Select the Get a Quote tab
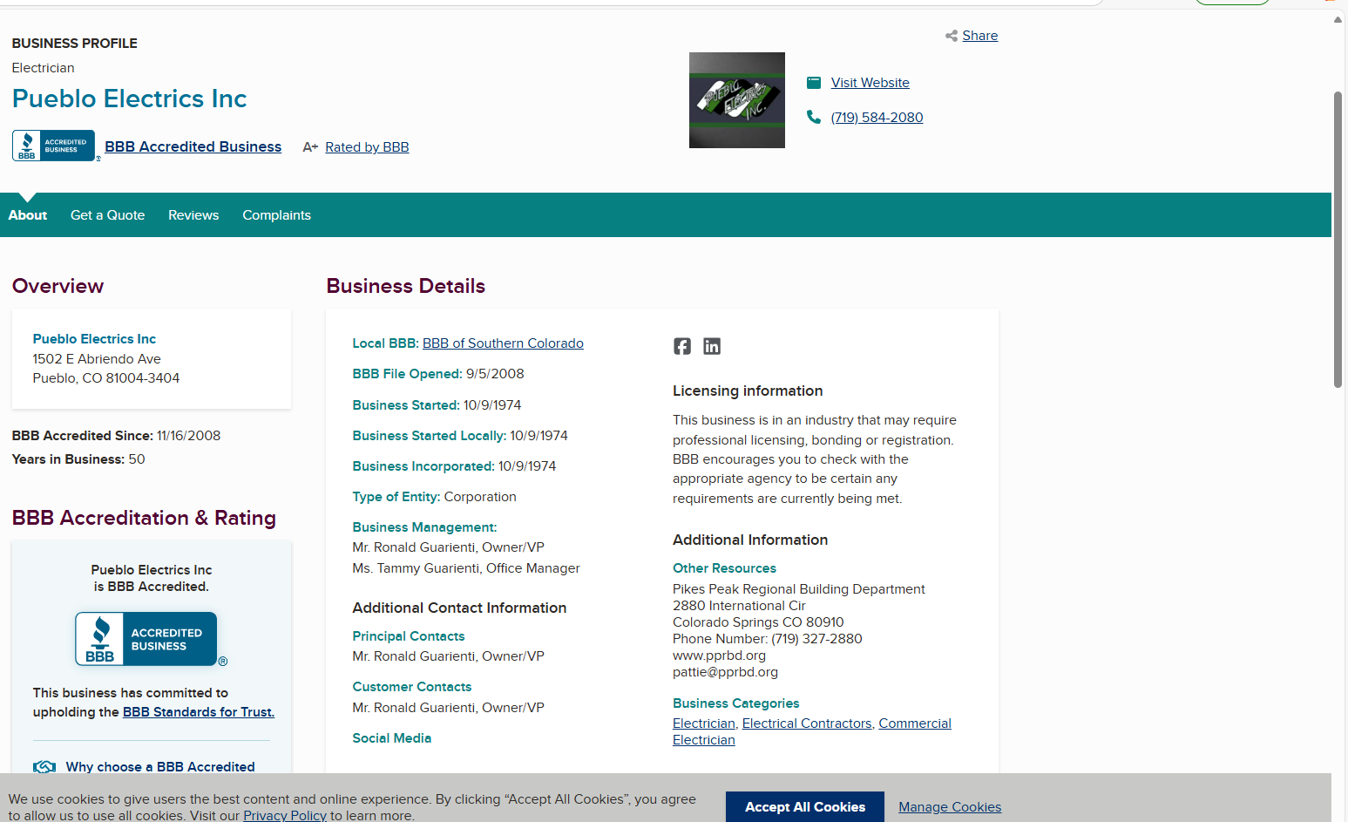Screen dimensions: 1348x822 tap(107, 215)
